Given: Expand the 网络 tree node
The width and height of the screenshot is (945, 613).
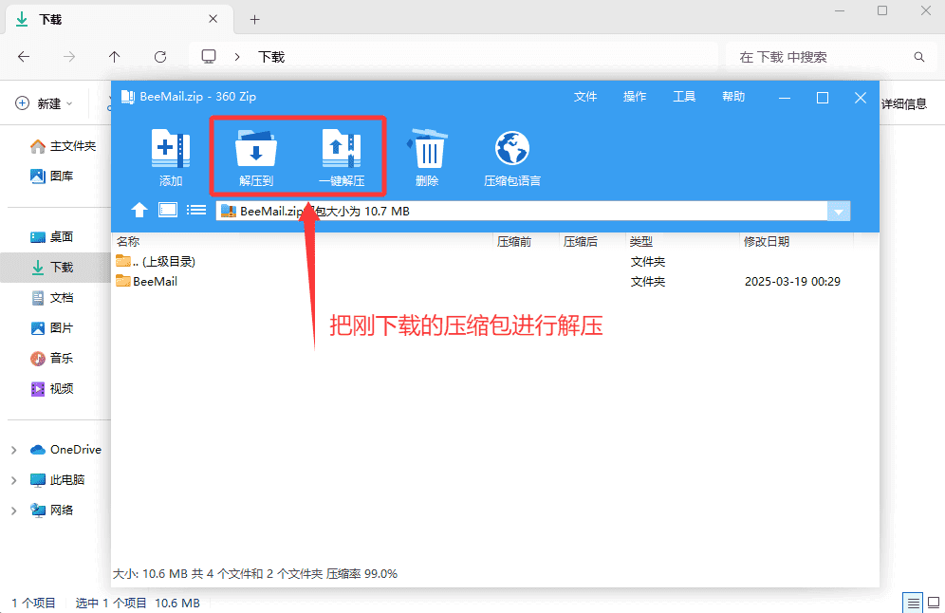Looking at the screenshot, I should 14,511.
